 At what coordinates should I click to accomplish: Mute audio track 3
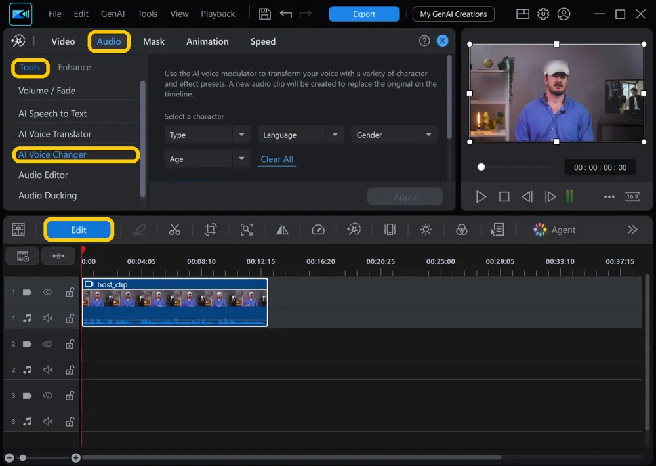48,421
